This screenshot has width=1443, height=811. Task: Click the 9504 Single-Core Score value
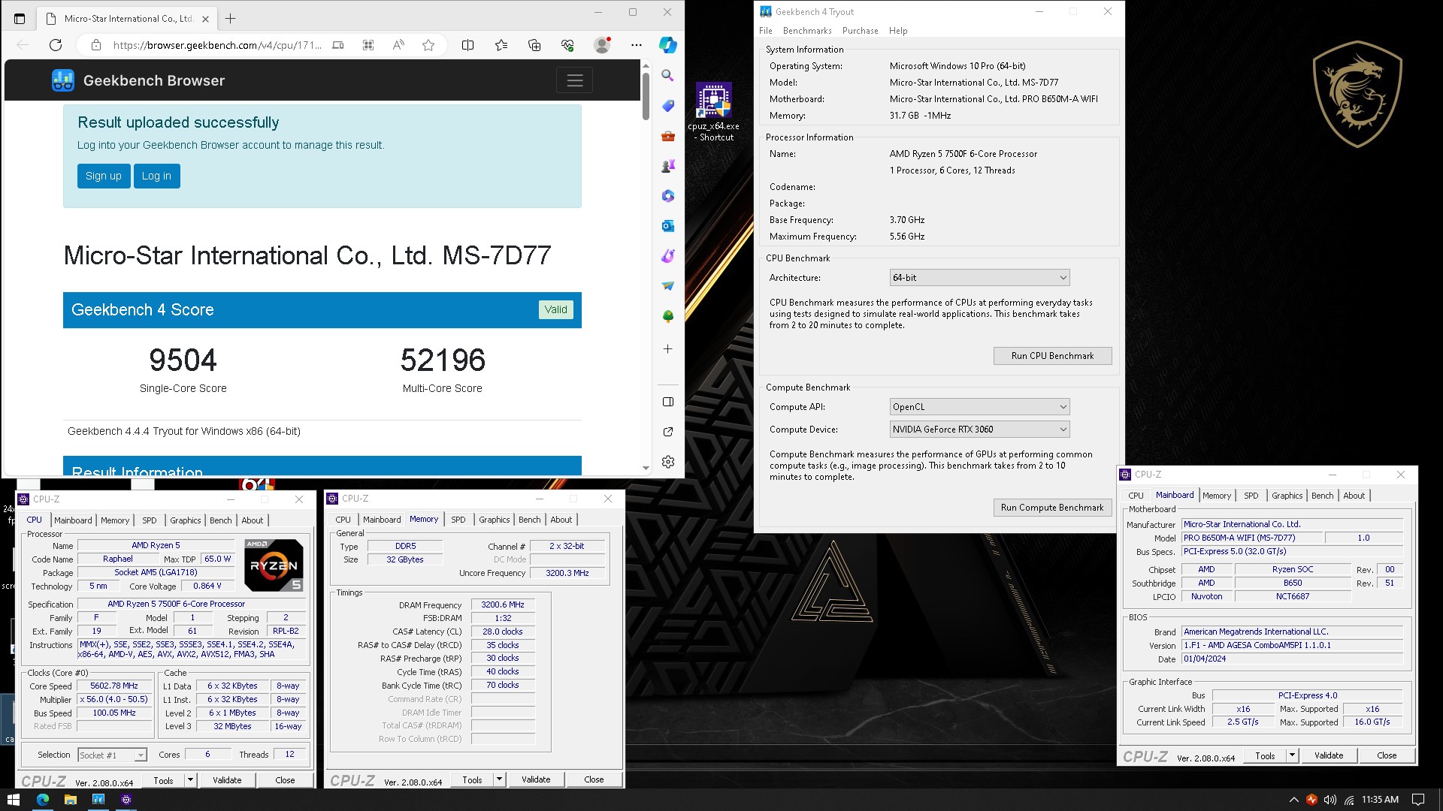(x=183, y=360)
